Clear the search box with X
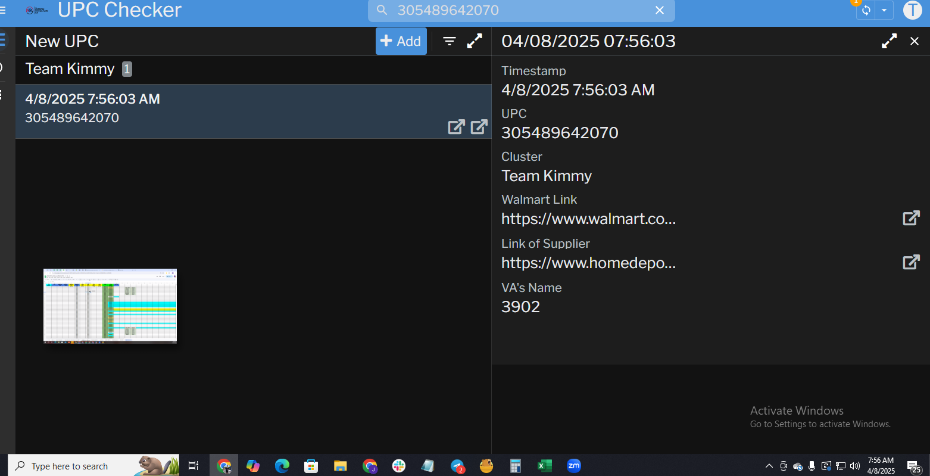Screen dimensions: 930x476 [x=660, y=10]
